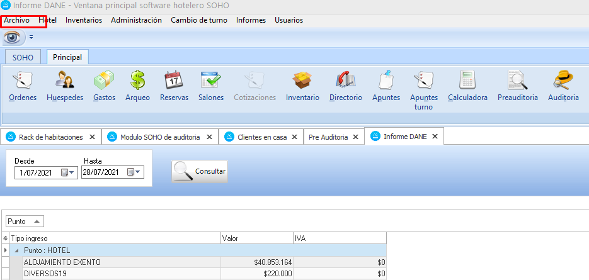Switch to the SOHO ribbon tab
Image resolution: width=589 pixels, height=280 pixels.
tap(23, 57)
